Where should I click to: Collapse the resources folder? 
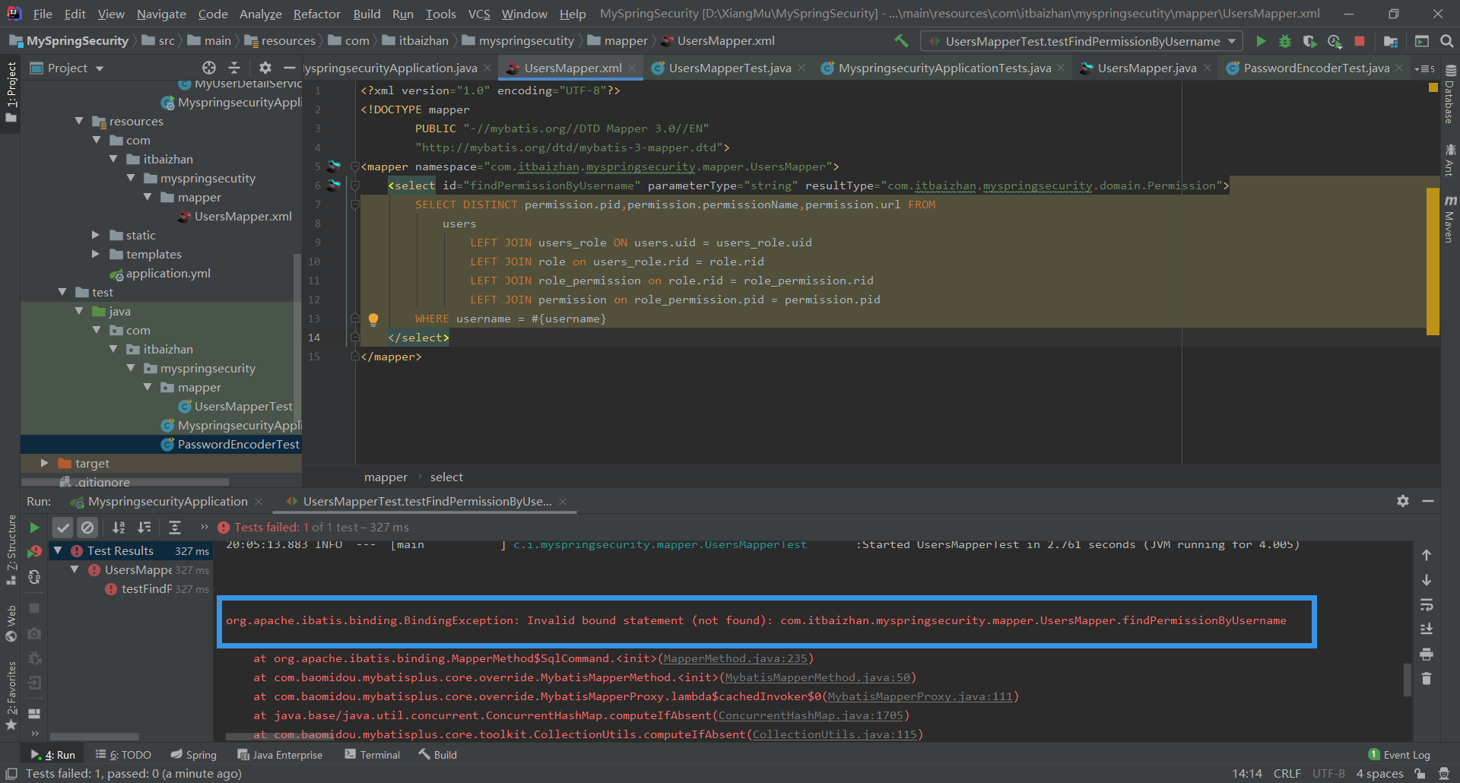pos(79,121)
